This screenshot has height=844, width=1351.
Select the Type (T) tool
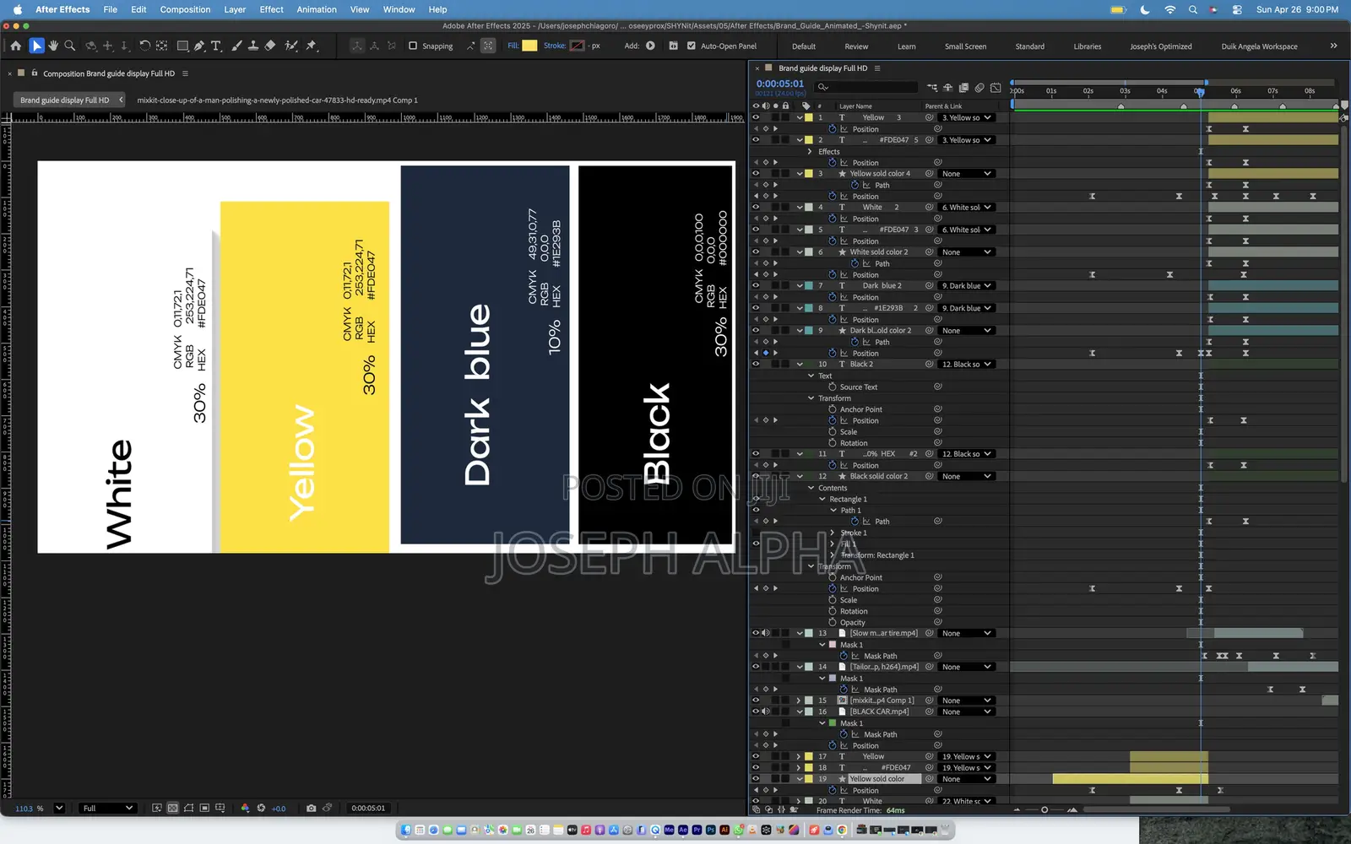[216, 46]
